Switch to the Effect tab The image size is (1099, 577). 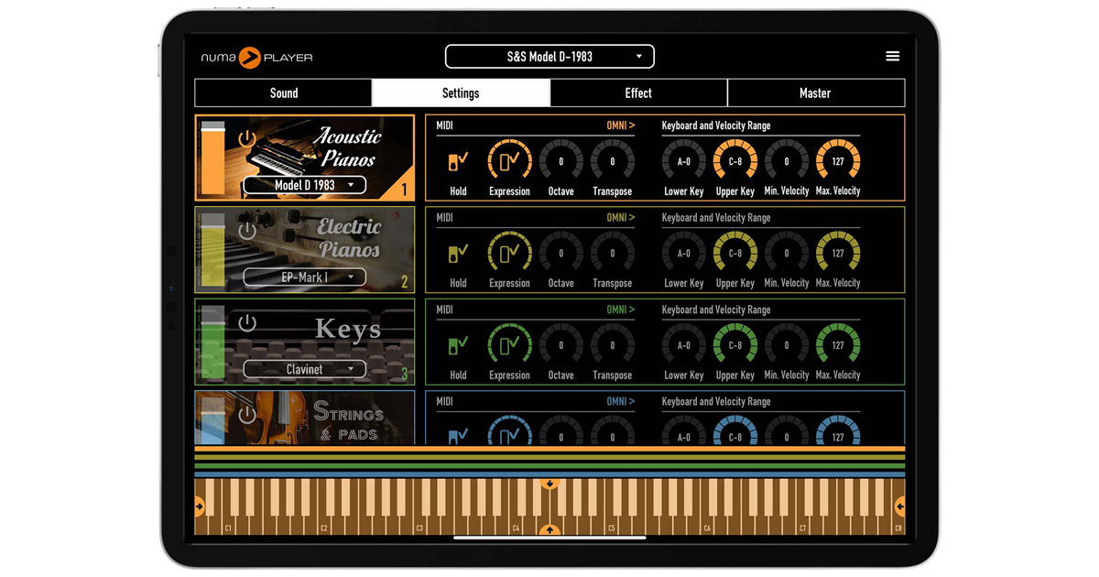(638, 93)
